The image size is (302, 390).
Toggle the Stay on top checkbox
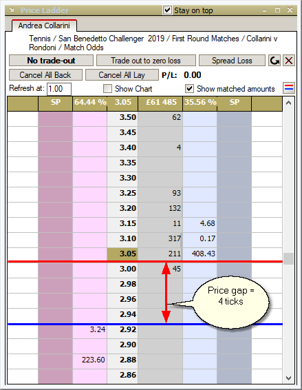[167, 10]
